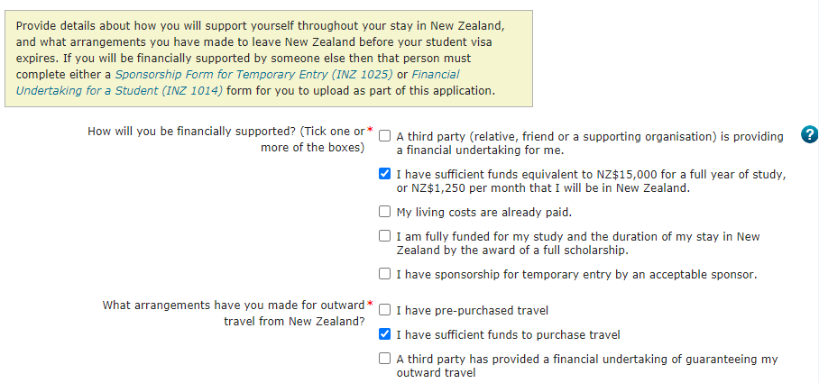The height and width of the screenshot is (383, 819).
Task: Click the text 'I have sufficient funds to purchase travel'
Action: point(509,335)
